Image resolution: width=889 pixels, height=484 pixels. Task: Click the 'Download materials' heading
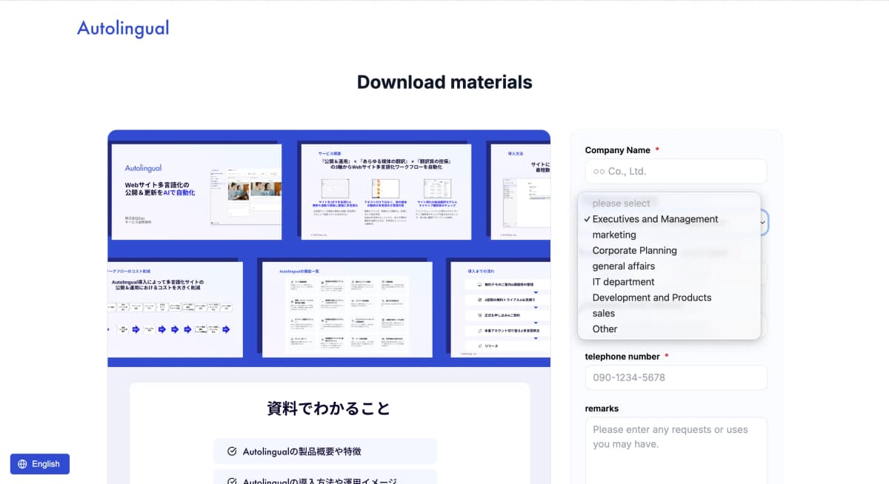click(x=444, y=82)
